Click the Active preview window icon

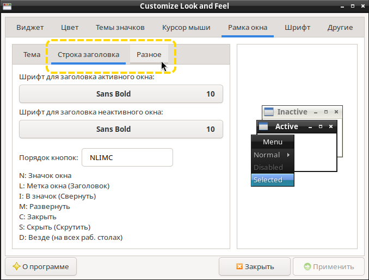pyautogui.click(x=263, y=126)
